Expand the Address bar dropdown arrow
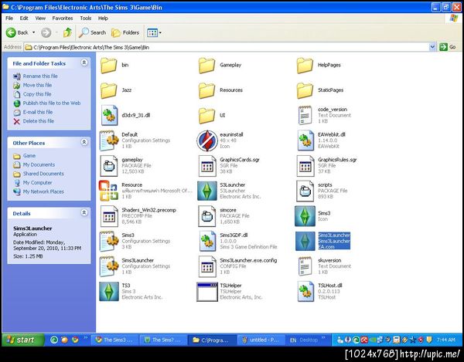Image resolution: width=464 pixels, height=362 pixels. (x=432, y=47)
